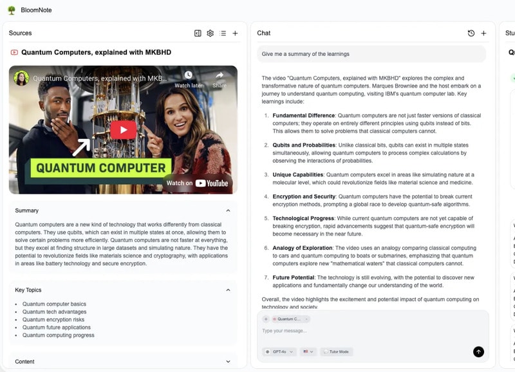Click the list view icon in Sources

(223, 33)
